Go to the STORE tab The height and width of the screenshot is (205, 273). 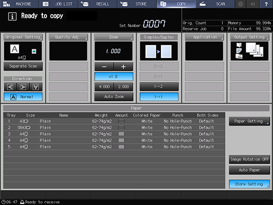137,4
